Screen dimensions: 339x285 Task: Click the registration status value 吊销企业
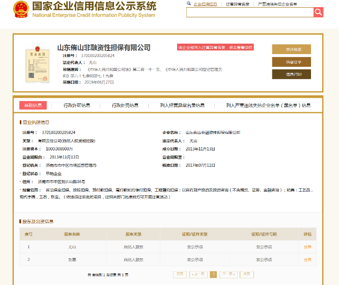coord(53,174)
